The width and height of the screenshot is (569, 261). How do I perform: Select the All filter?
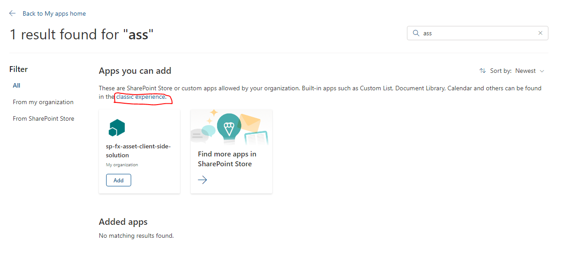17,85
